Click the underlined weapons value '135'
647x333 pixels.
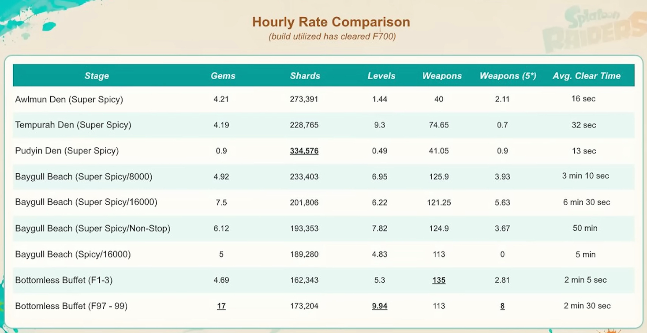(x=439, y=280)
